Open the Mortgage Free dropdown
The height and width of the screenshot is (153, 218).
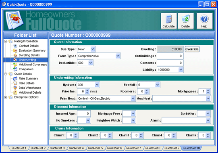133,113
